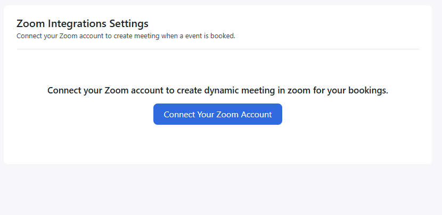Select the word "Settings" in the heading
This screenshot has width=442, height=215.
129,23
